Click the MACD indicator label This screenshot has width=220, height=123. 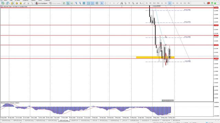[10, 103]
